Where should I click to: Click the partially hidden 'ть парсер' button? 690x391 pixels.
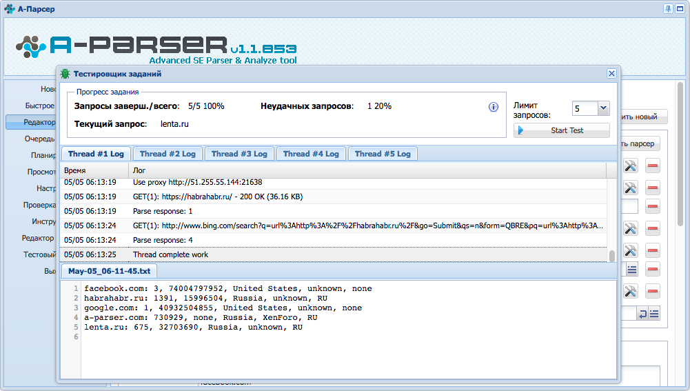[x=640, y=143]
